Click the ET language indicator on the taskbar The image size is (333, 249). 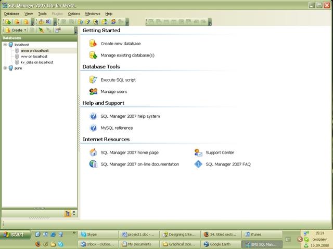click(288, 239)
